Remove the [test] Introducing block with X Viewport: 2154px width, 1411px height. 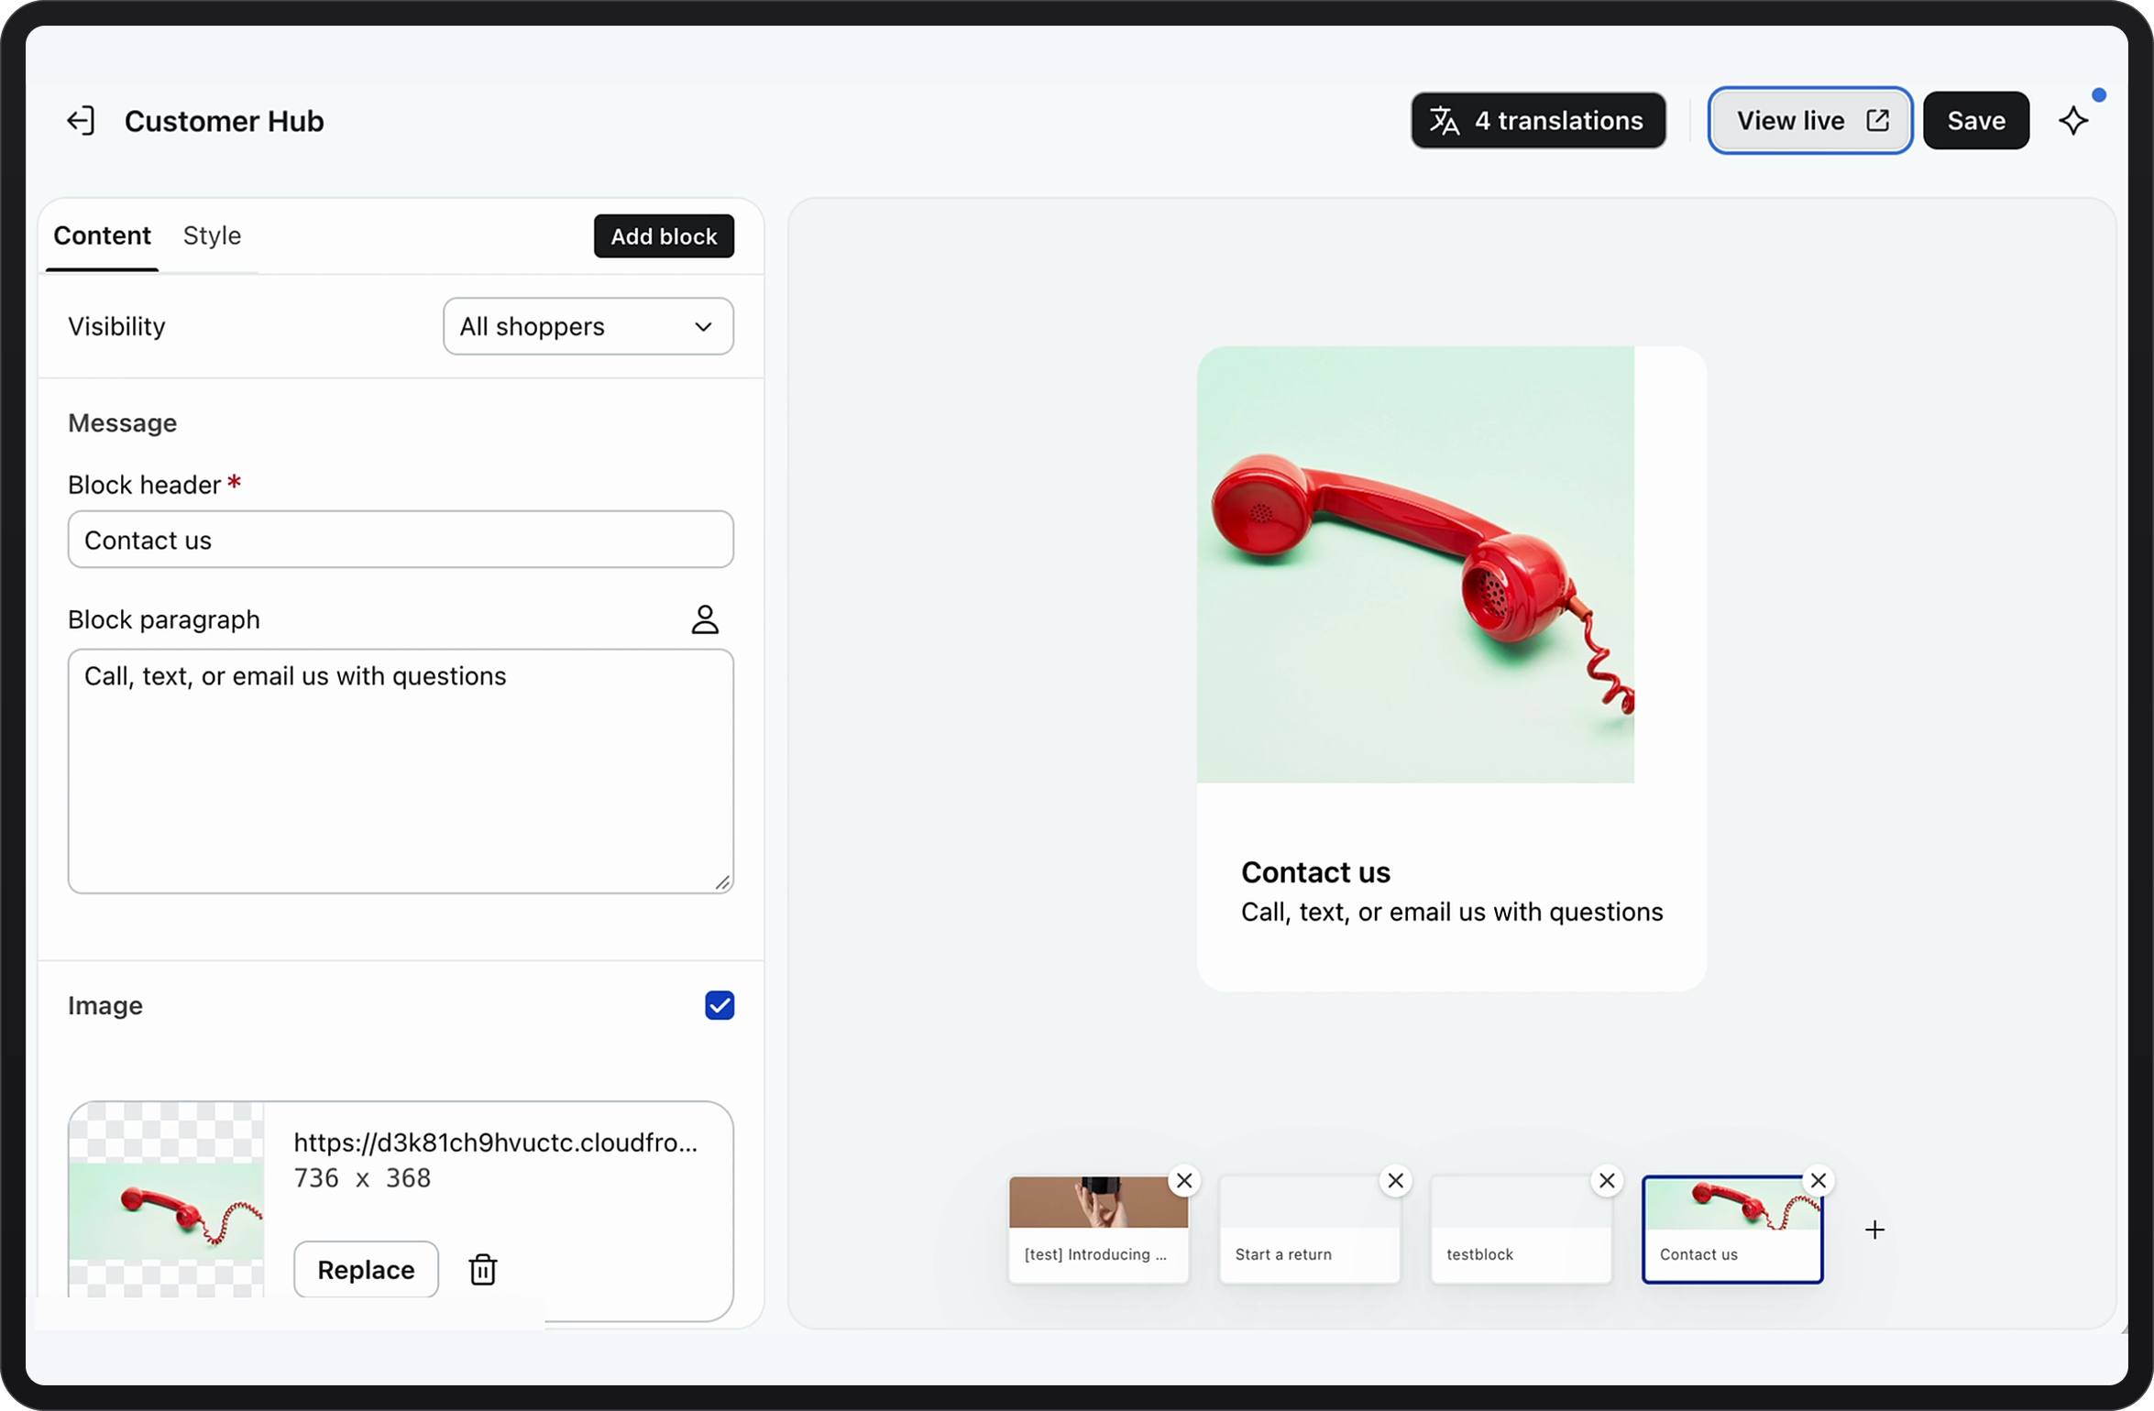[x=1184, y=1180]
